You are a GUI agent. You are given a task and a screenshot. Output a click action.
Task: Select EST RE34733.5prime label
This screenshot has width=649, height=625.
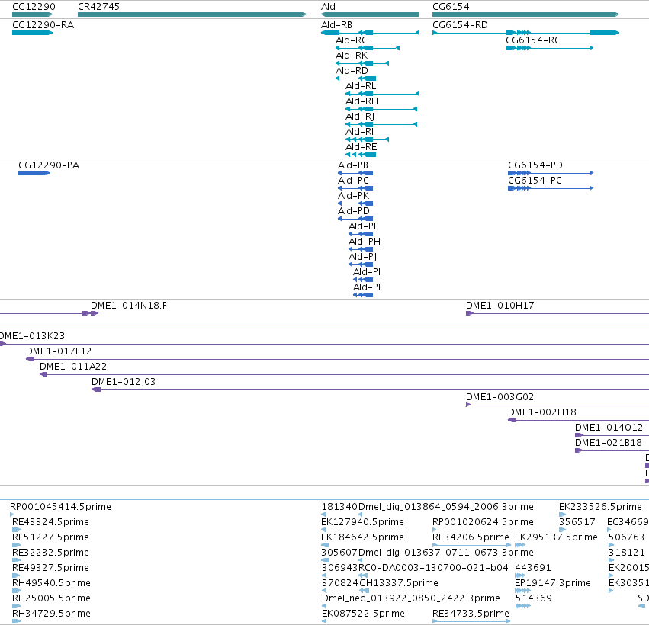pos(471,614)
